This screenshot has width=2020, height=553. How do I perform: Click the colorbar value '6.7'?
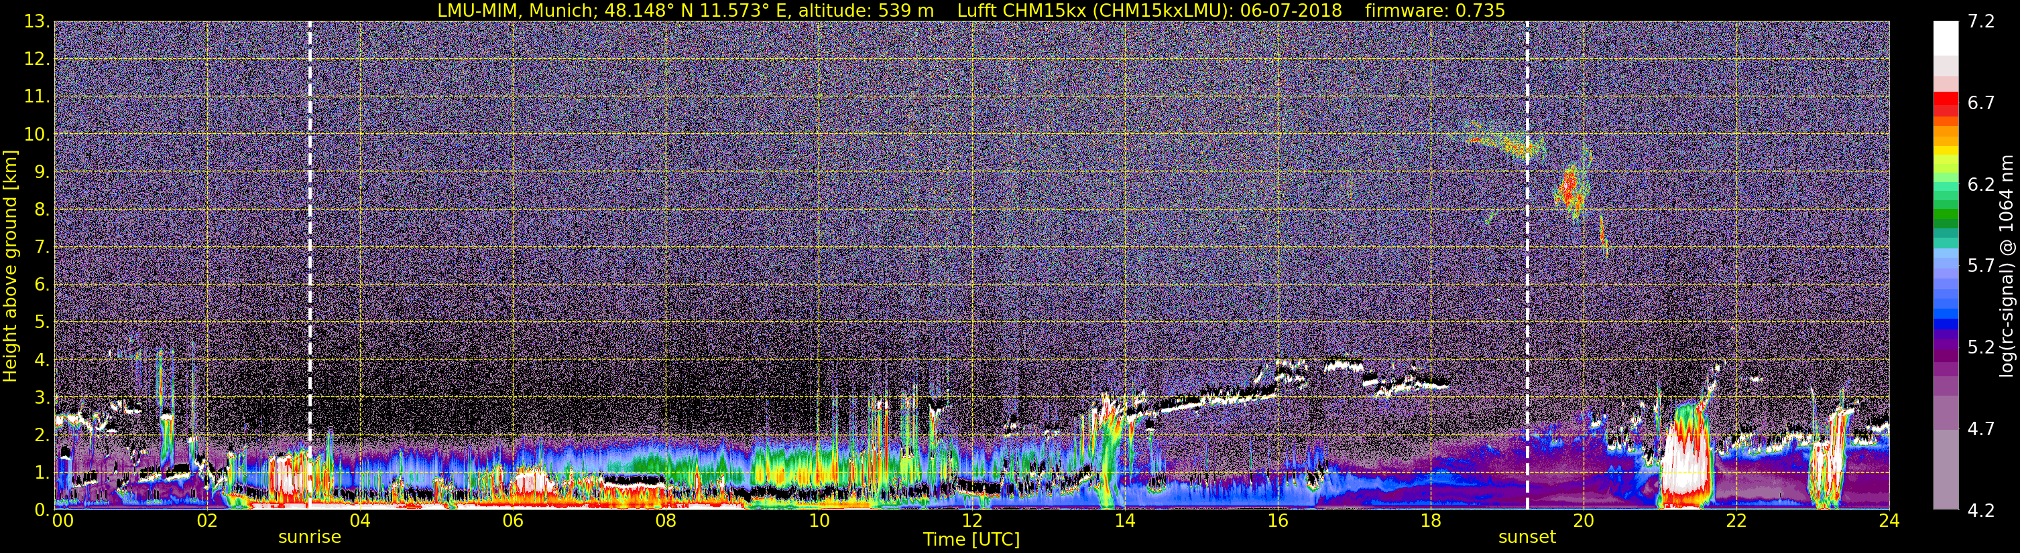point(1981,103)
